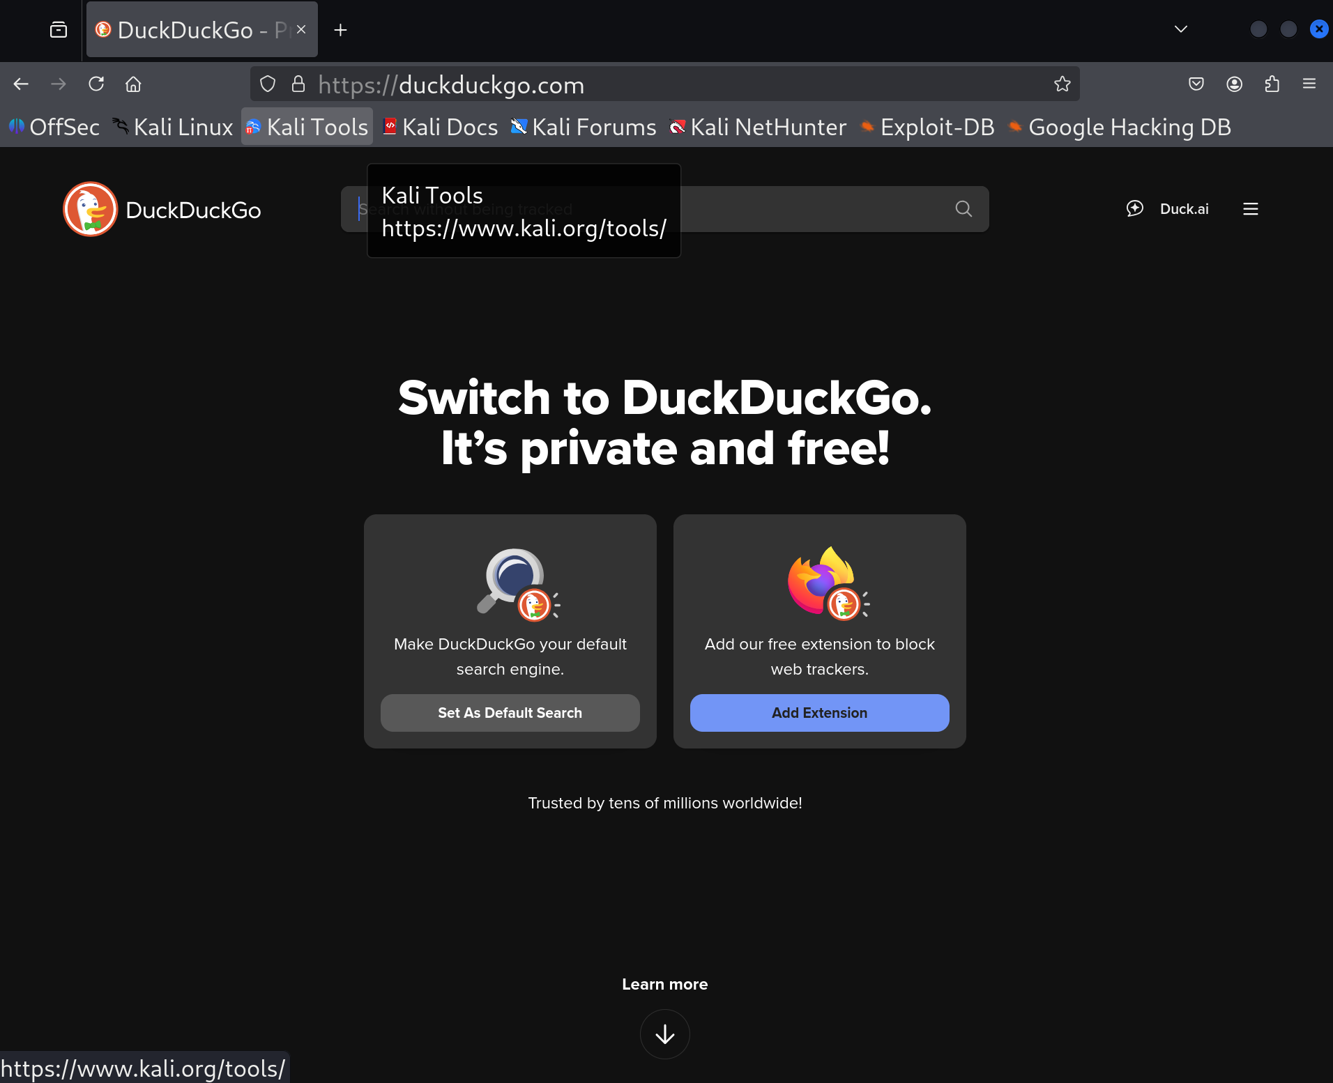Viewport: 1333px width, 1083px height.
Task: Click the Firefox extension illustration
Action: pos(828,583)
